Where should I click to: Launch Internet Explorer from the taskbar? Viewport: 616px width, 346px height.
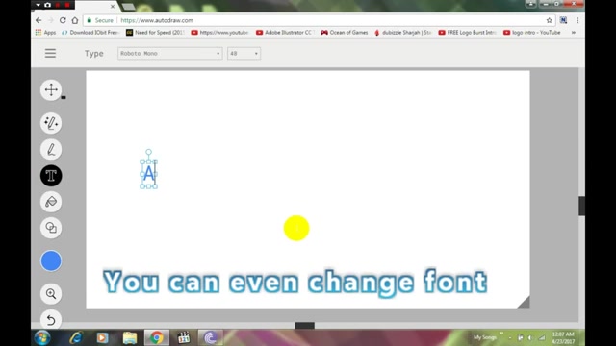pos(75,337)
